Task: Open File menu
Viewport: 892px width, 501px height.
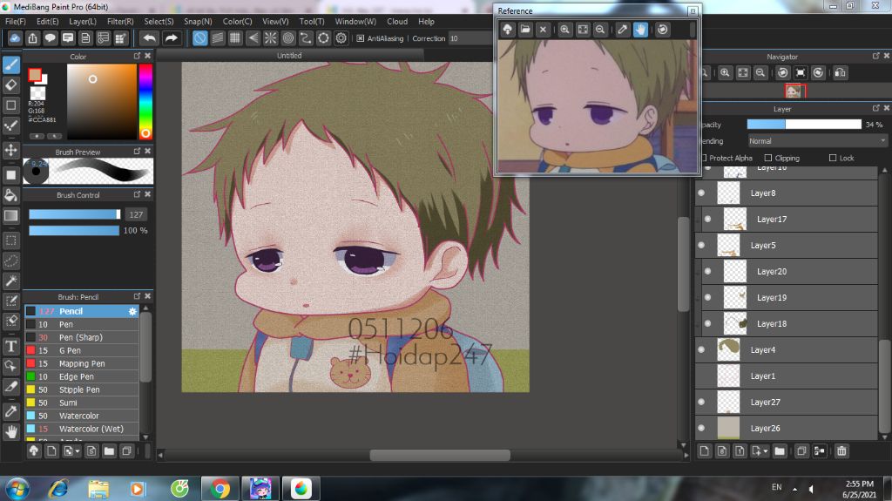Action: (16, 21)
